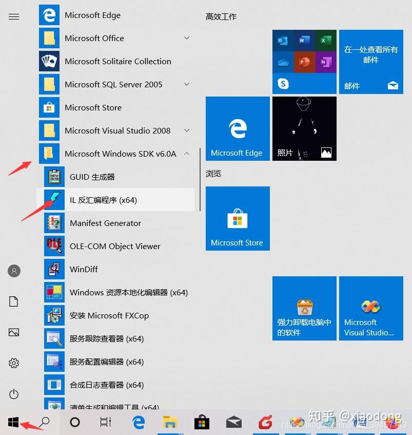Expand the Microsoft Office folder chevron
Viewport: 412px width, 435px height.
(187, 37)
